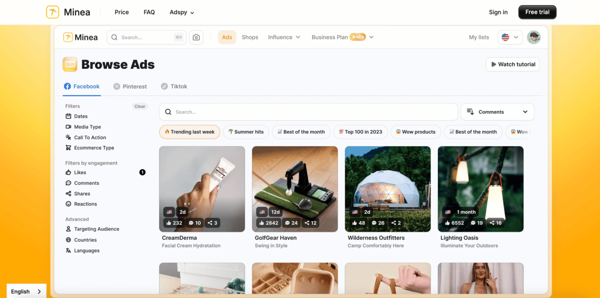
Task: Click the magnifier icon in ads search bar
Action: (168, 112)
